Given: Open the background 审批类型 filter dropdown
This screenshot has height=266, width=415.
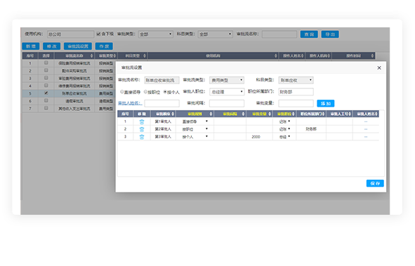Looking at the screenshot, I should 156,34.
